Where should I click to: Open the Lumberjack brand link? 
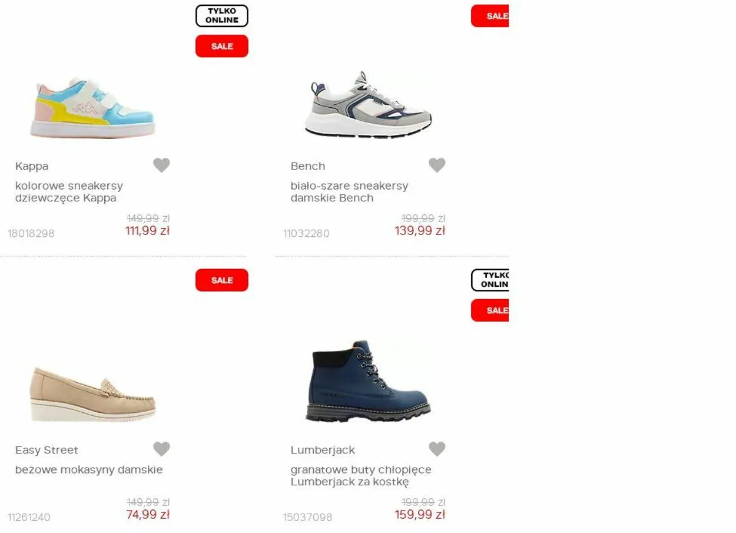click(323, 450)
